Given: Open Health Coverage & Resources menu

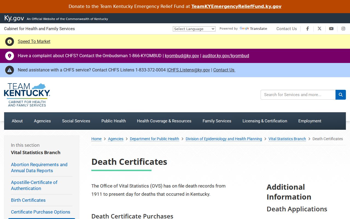Looking at the screenshot, I should click(x=164, y=121).
